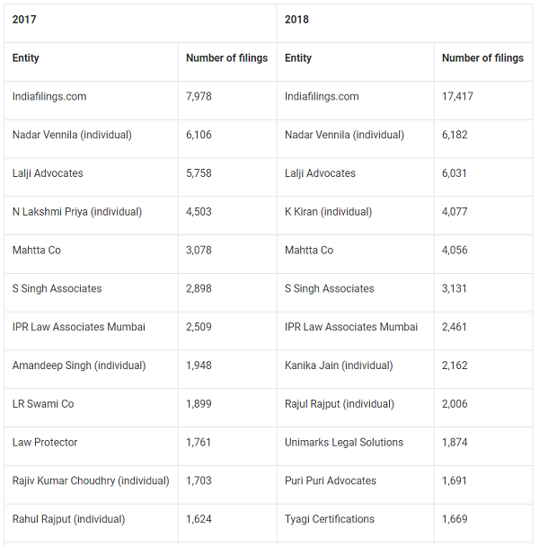Click the 3,131 filings value
The image size is (539, 546).
[x=455, y=289]
